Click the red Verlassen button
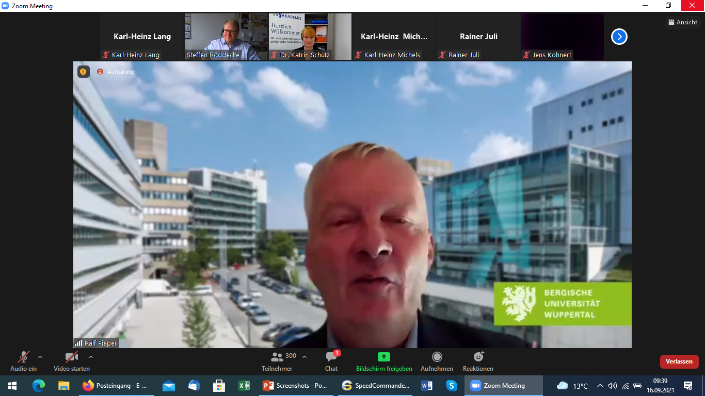705x396 pixels. (679, 361)
